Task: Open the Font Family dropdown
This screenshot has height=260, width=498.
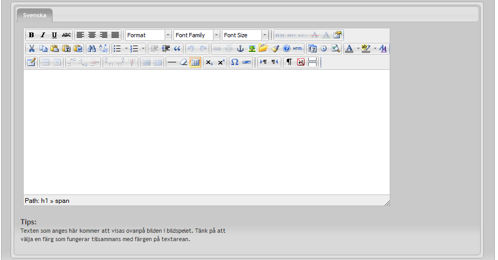Action: 197,35
